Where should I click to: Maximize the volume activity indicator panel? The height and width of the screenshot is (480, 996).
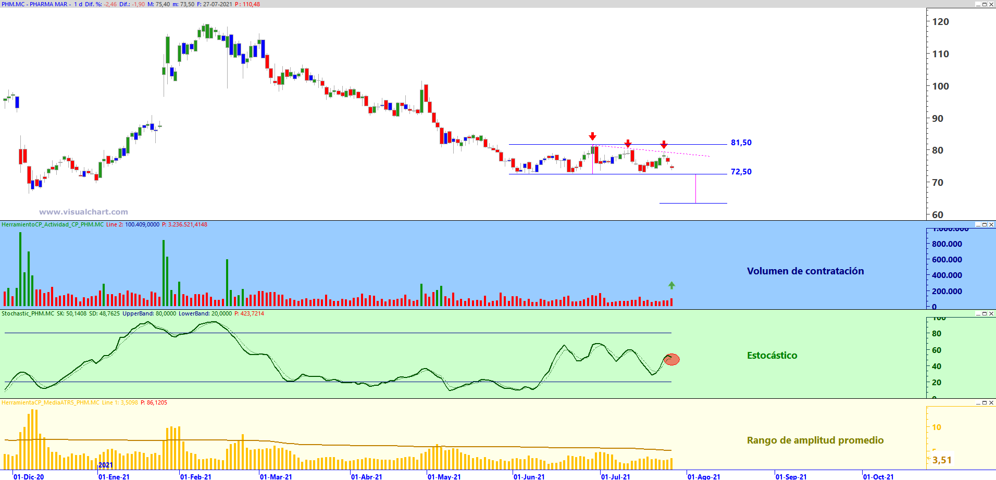coord(985,225)
